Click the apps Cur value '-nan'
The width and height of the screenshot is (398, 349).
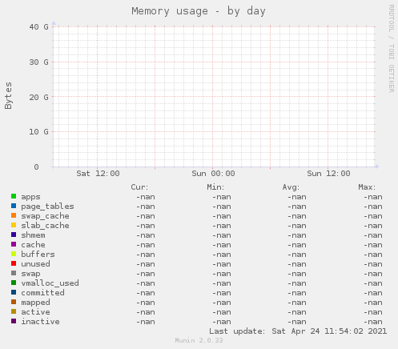[146, 197]
